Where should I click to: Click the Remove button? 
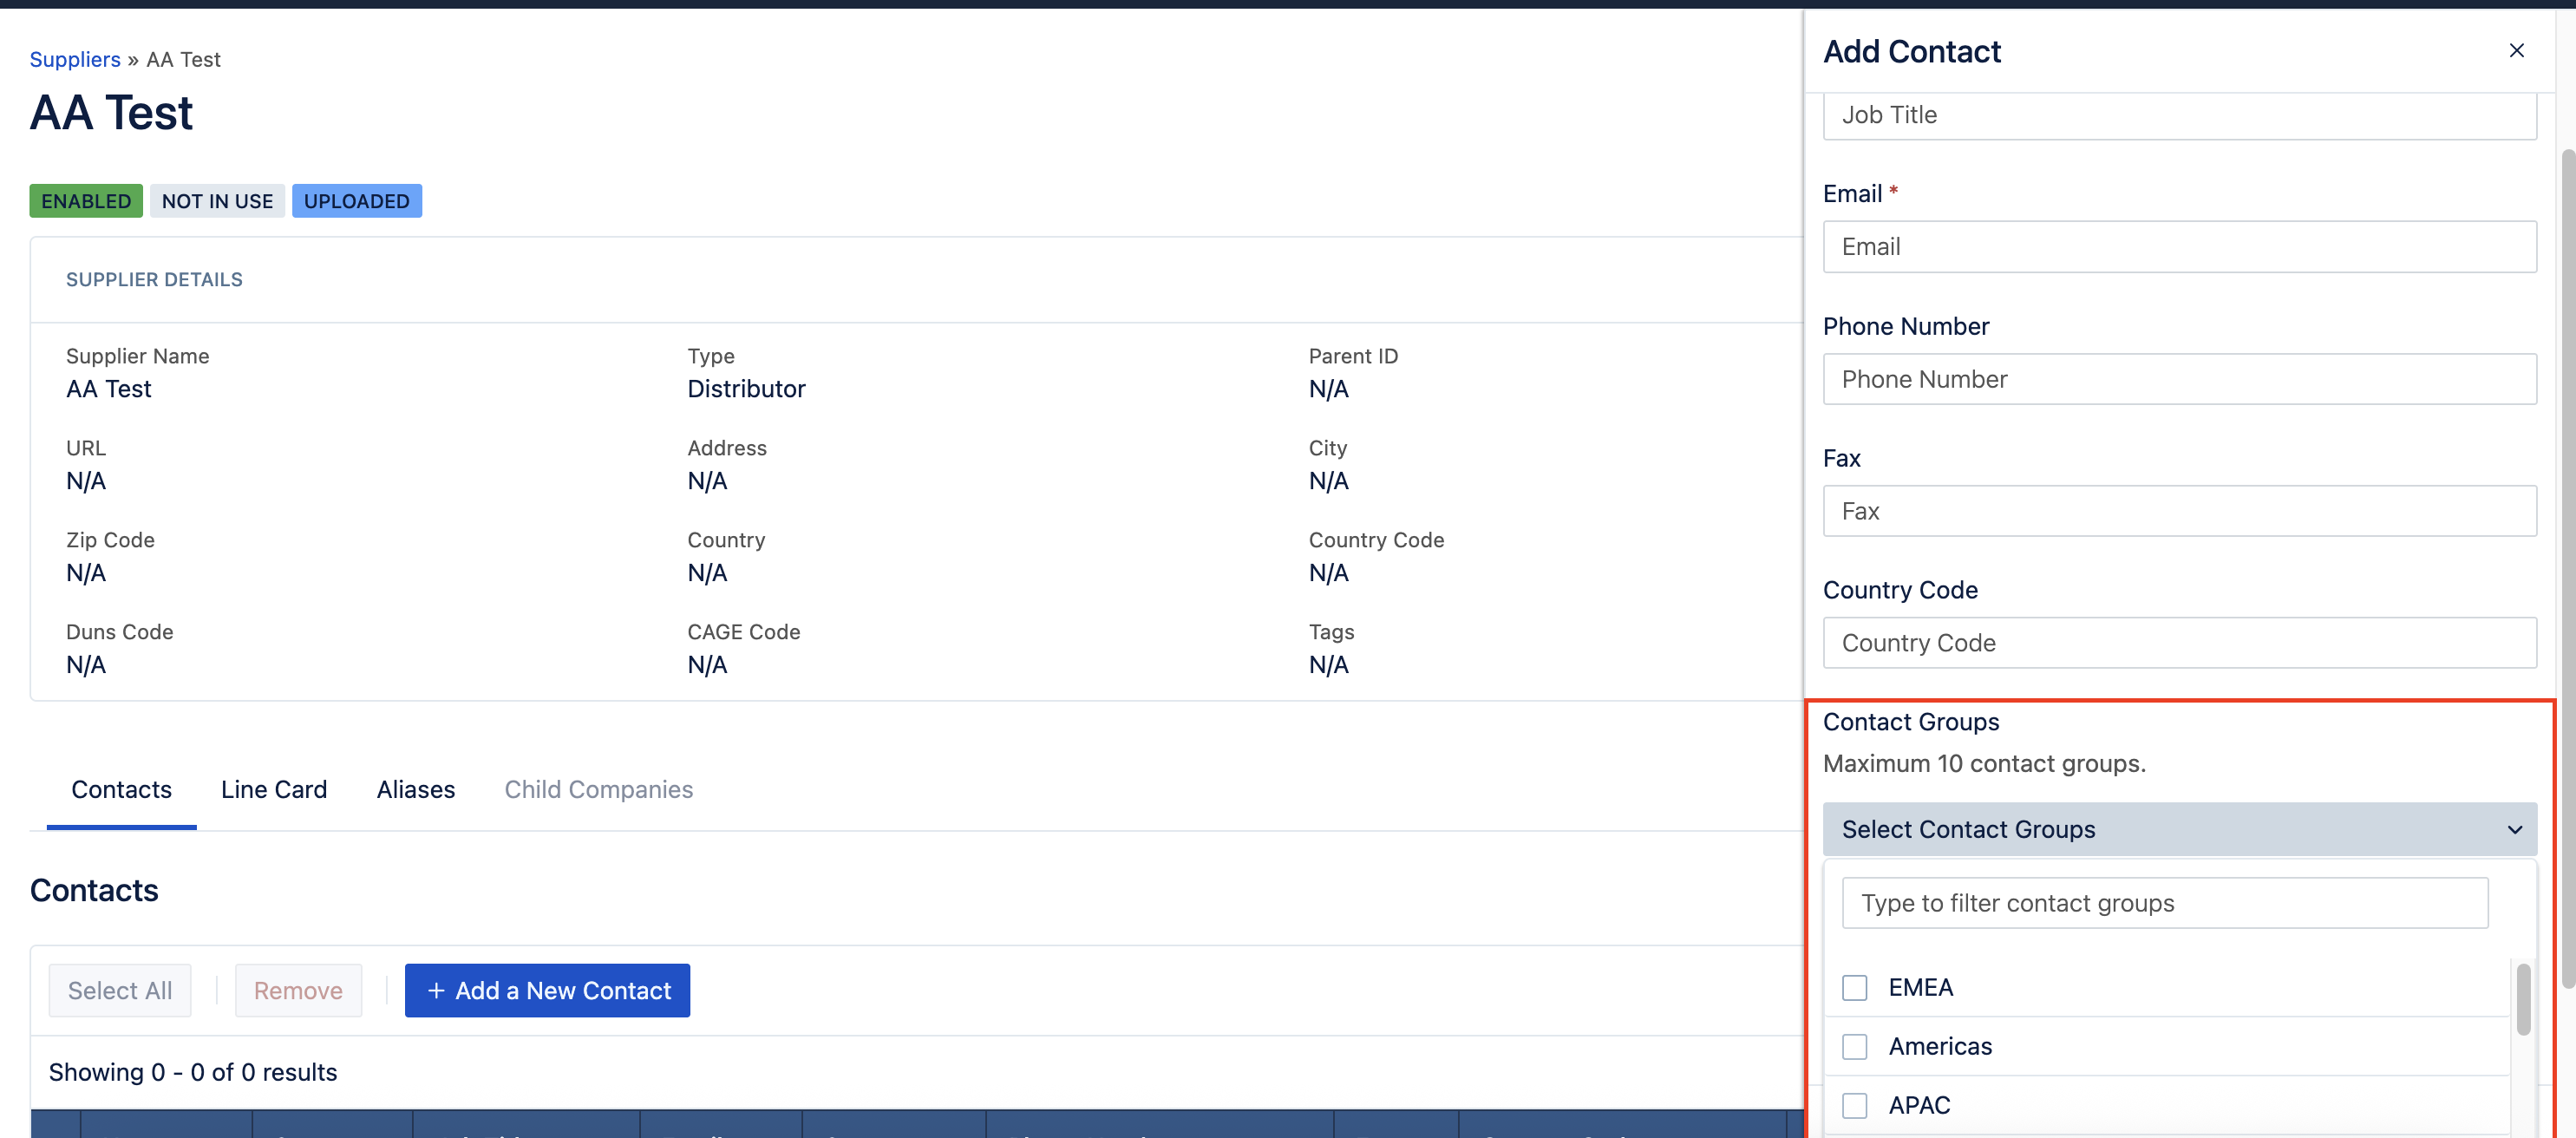[x=298, y=990]
